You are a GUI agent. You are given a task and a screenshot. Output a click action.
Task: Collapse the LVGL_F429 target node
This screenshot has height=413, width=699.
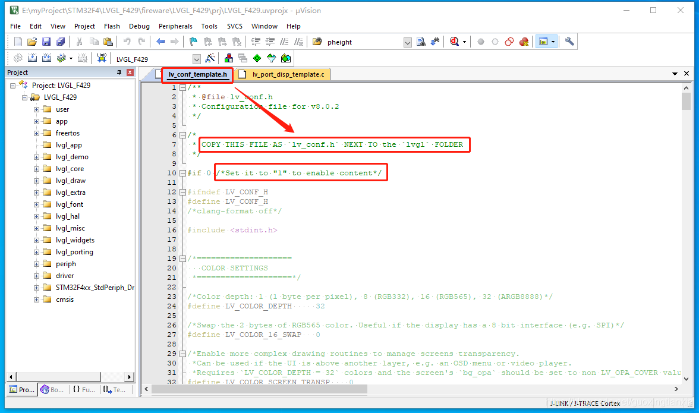pos(24,97)
